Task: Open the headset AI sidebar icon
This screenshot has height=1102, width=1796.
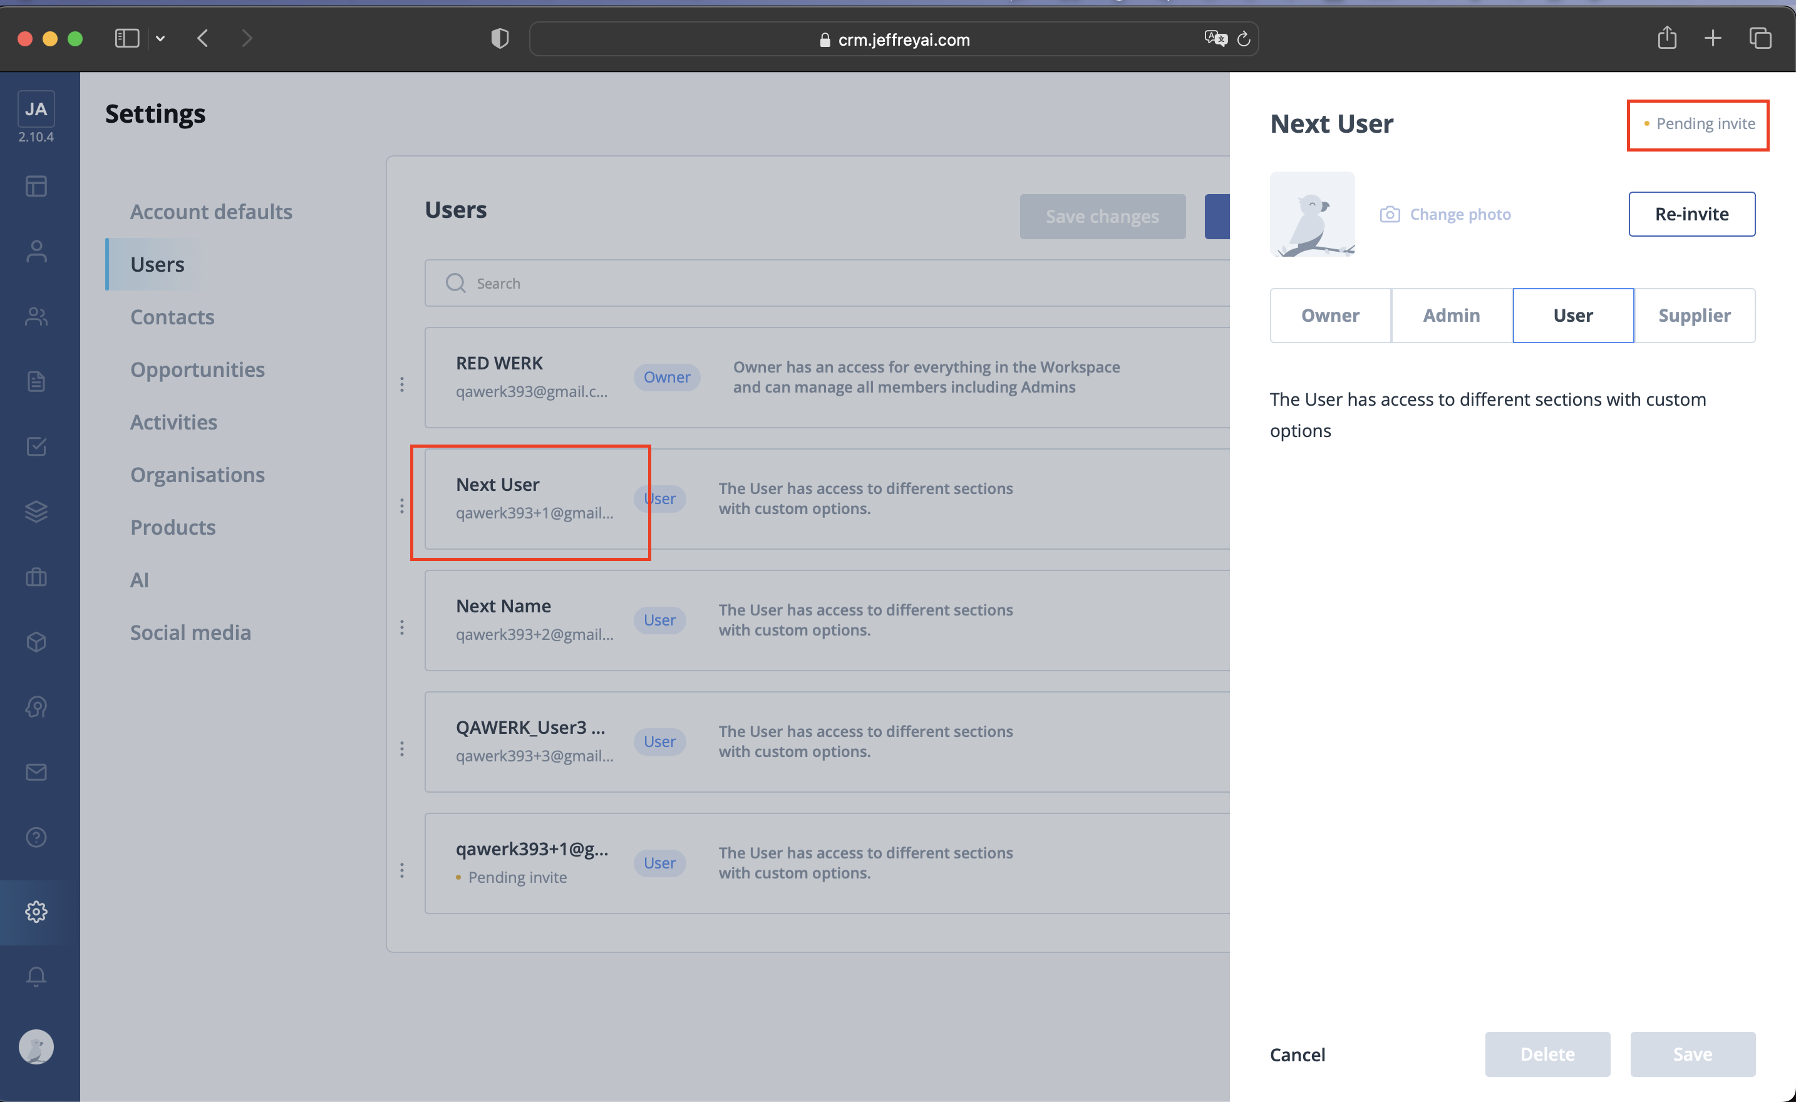Action: pos(36,707)
